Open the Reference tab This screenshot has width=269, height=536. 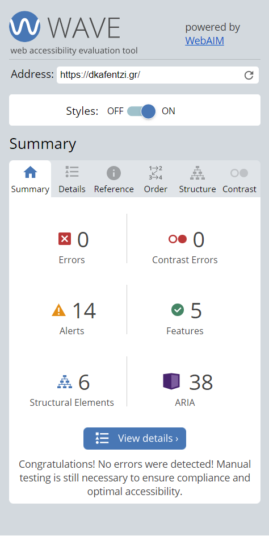114,179
